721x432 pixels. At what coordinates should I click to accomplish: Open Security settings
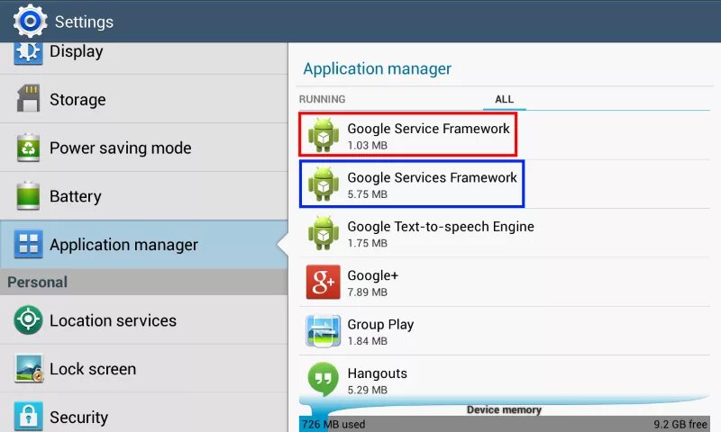pyautogui.click(x=144, y=413)
